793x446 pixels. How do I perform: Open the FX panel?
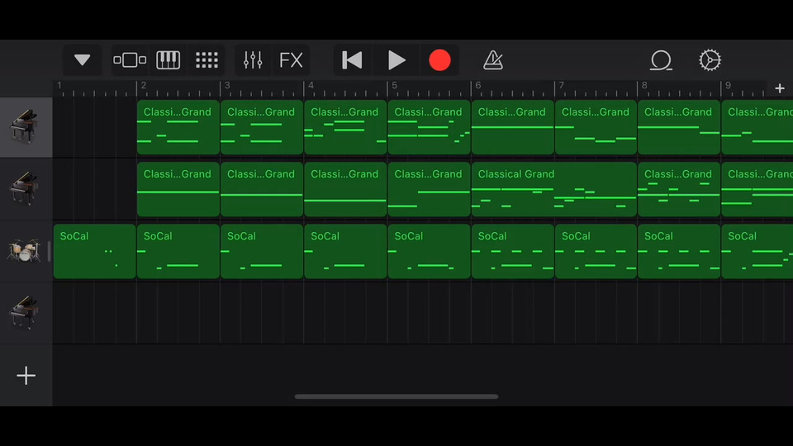[x=291, y=60]
